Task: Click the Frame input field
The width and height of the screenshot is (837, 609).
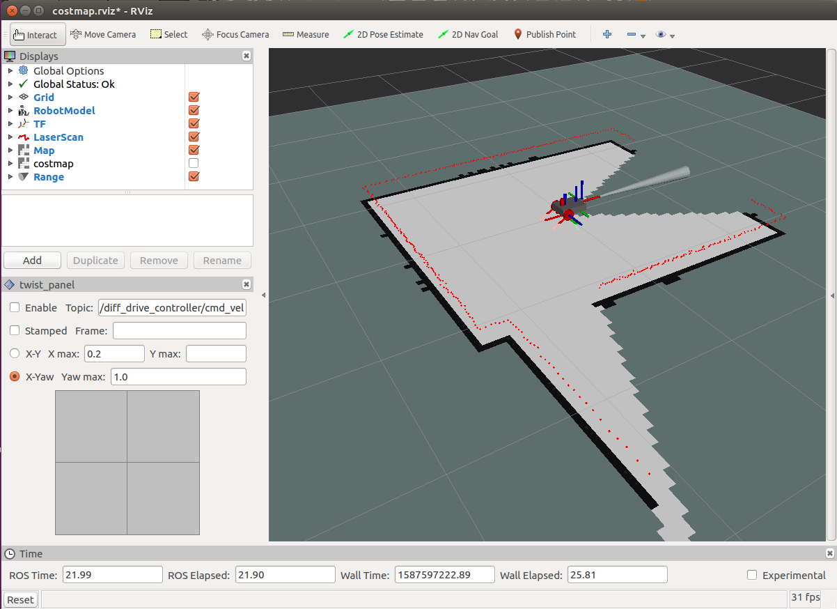Action: coord(180,330)
